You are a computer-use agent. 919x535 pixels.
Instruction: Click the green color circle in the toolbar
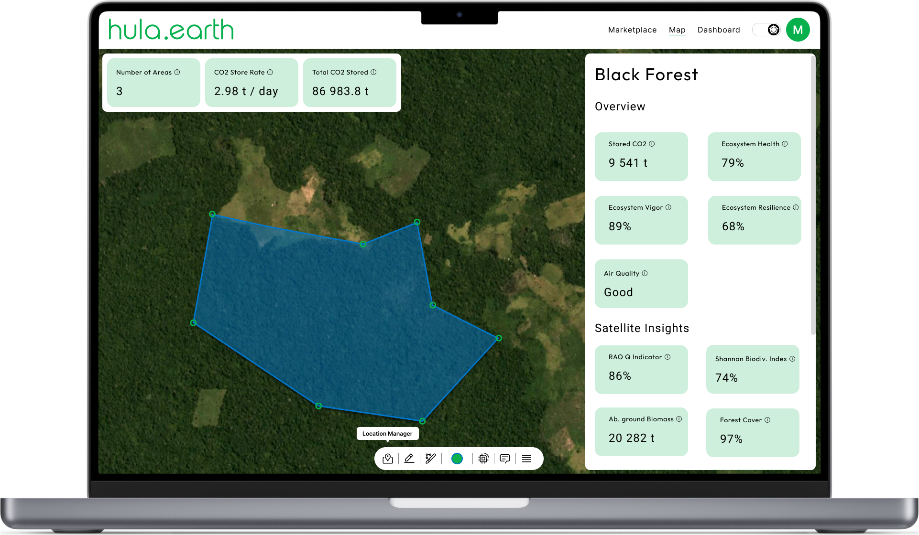[x=457, y=459]
